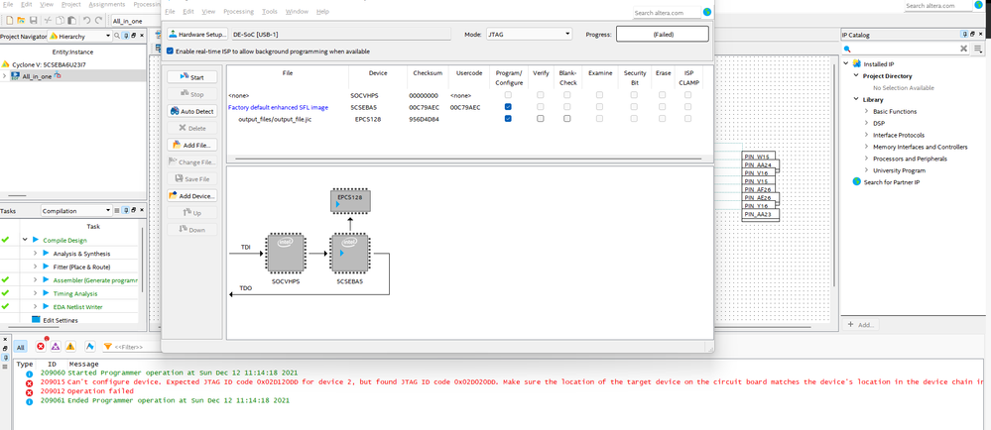This screenshot has height=430, width=991.
Task: Click the globe icon beside programmer search
Action: point(706,13)
